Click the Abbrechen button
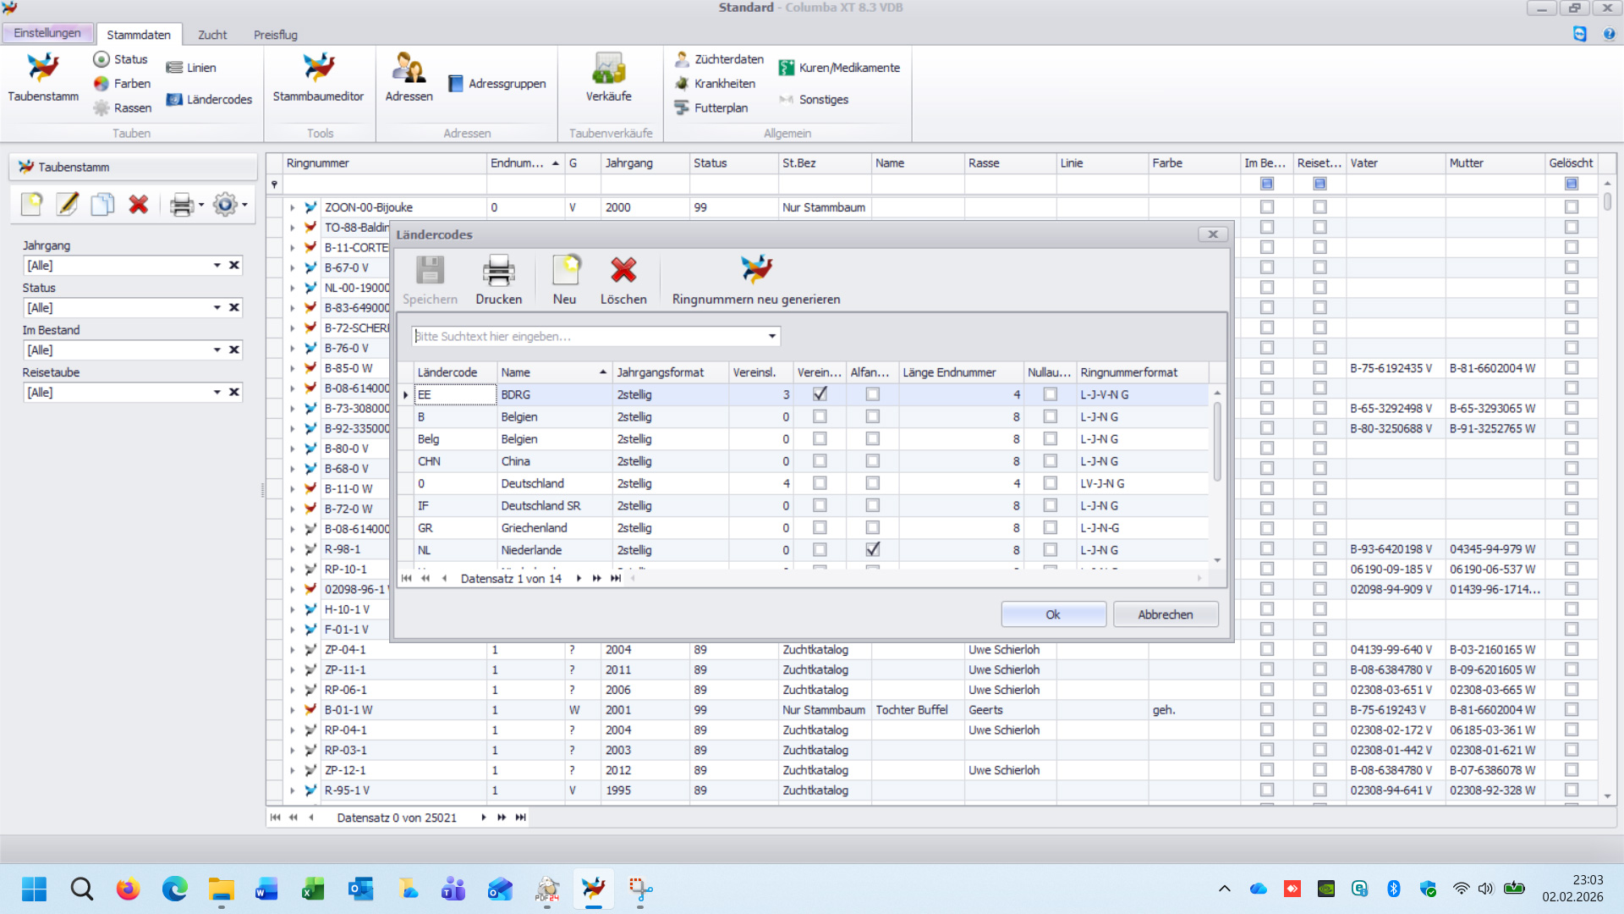This screenshot has height=914, width=1624. tap(1165, 614)
